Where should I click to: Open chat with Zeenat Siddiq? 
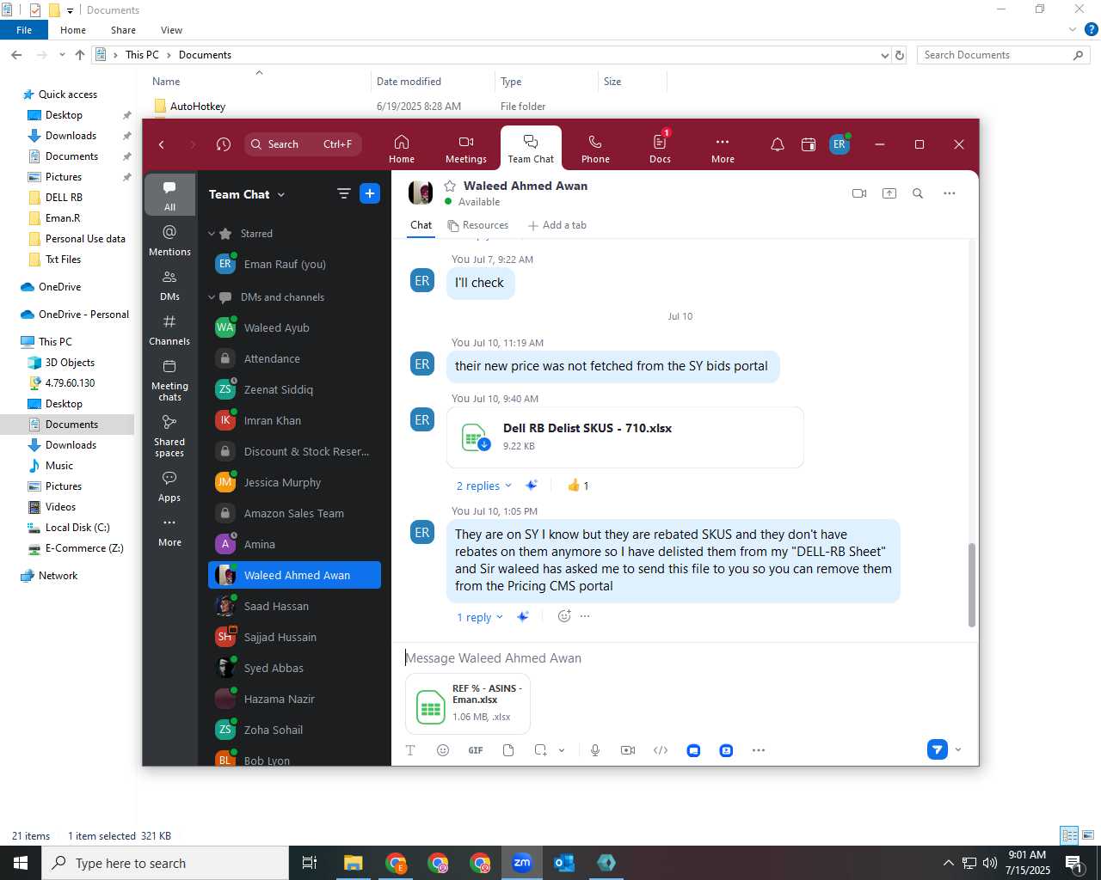294,389
